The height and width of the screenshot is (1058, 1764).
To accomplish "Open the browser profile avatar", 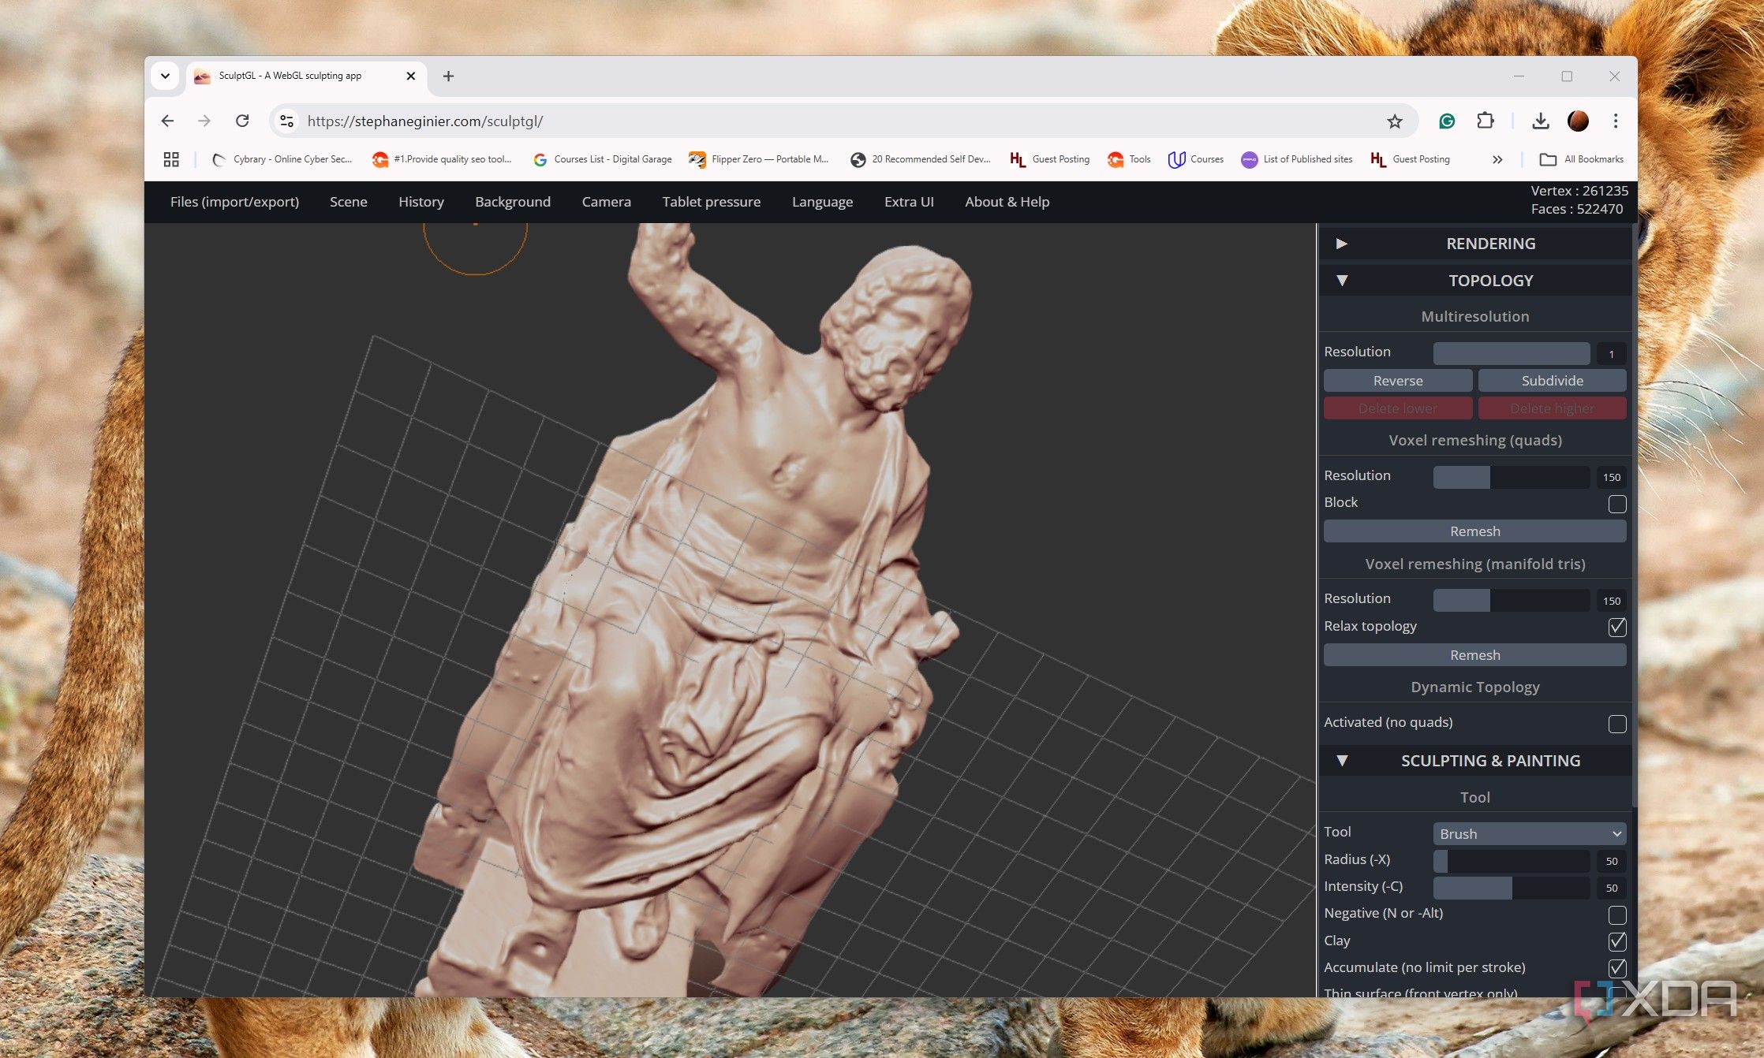I will point(1577,121).
